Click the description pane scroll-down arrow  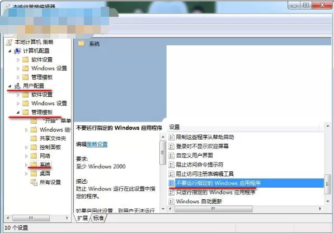pos(163,209)
